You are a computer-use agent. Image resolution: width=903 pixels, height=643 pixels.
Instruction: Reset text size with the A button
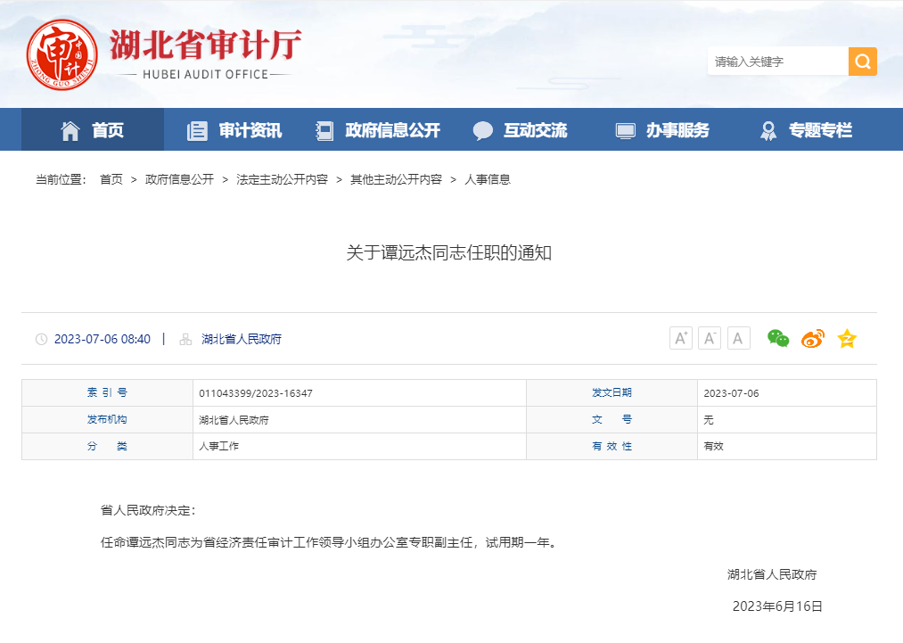point(738,338)
